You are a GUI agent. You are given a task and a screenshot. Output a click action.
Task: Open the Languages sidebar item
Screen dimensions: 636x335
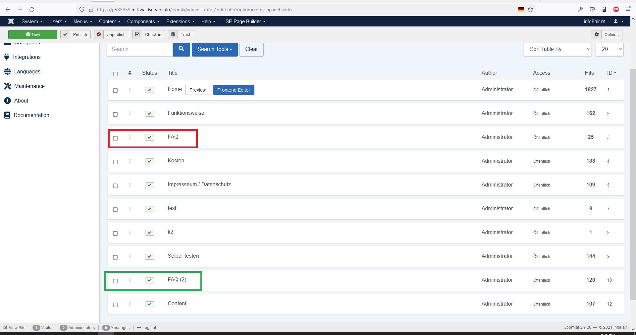coord(27,71)
